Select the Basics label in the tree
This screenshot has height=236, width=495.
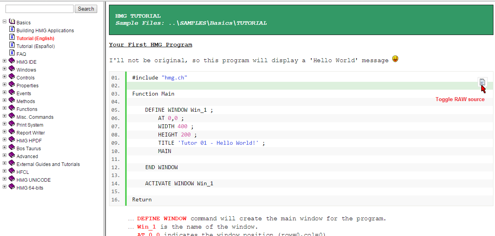tap(24, 23)
